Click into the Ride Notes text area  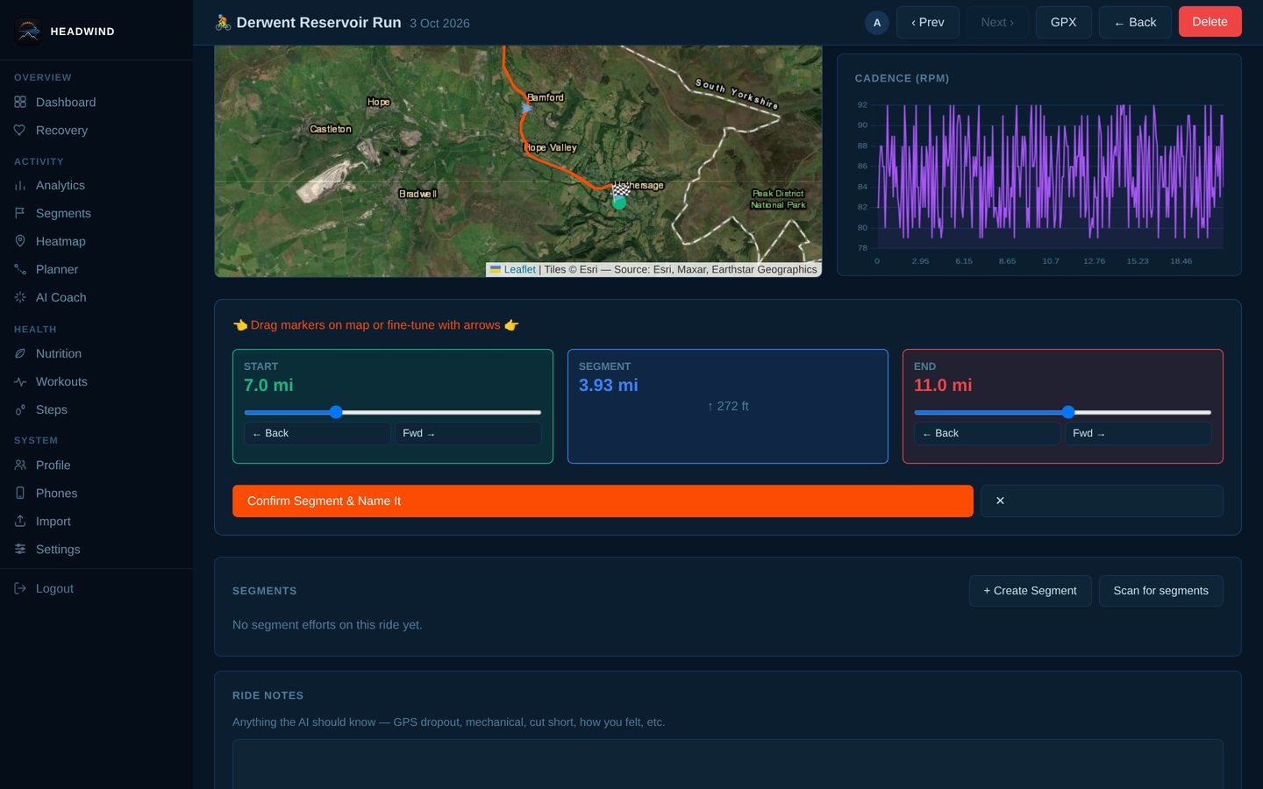pyautogui.click(x=728, y=764)
